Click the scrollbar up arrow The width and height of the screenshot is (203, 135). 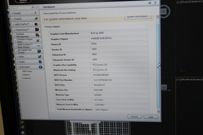[x=157, y=17]
